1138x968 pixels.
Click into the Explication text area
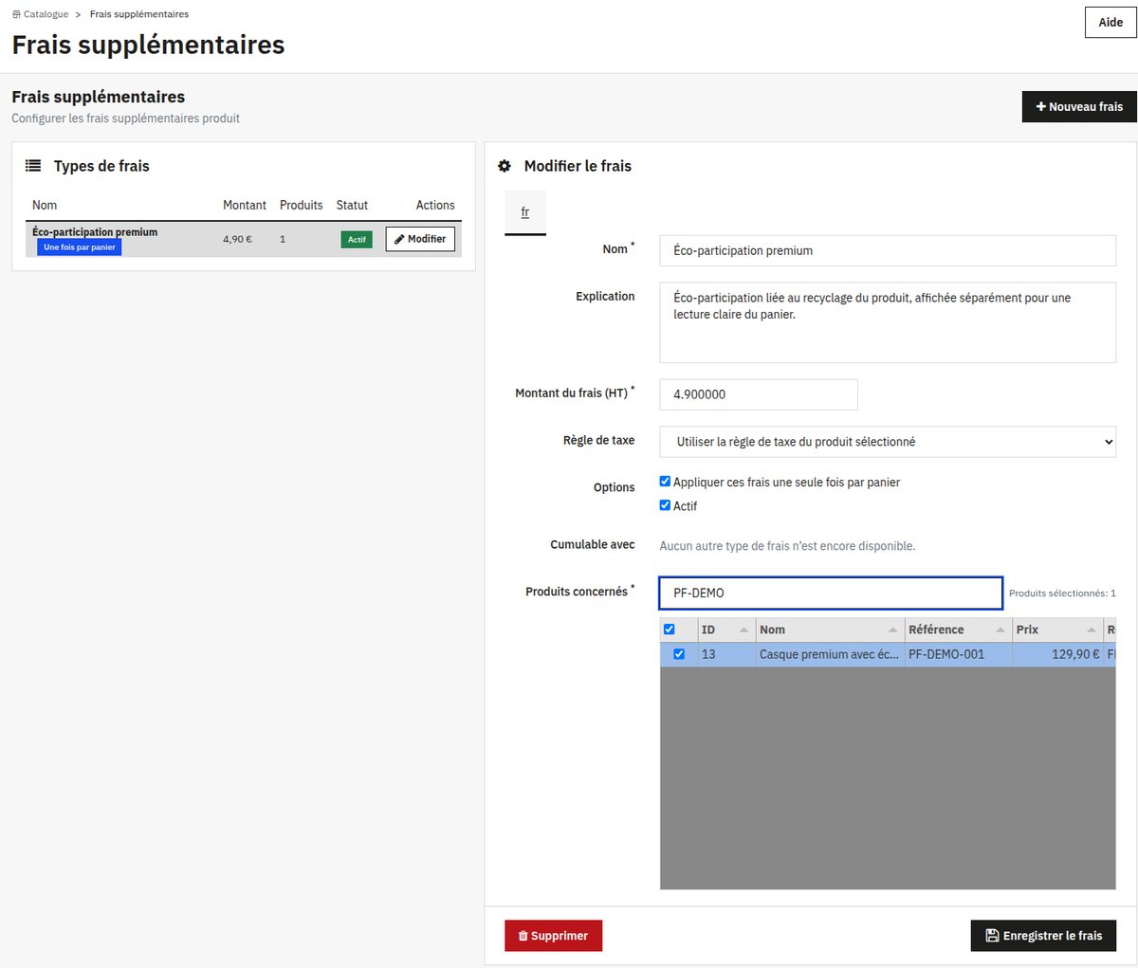[888, 322]
